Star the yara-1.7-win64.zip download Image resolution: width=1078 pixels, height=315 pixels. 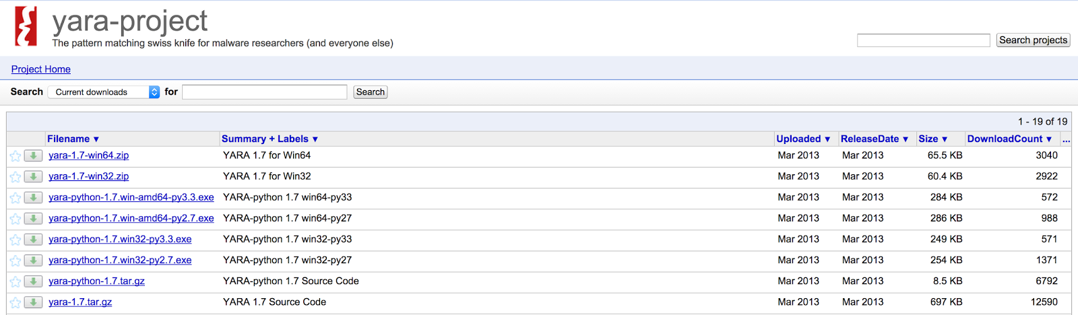point(15,156)
